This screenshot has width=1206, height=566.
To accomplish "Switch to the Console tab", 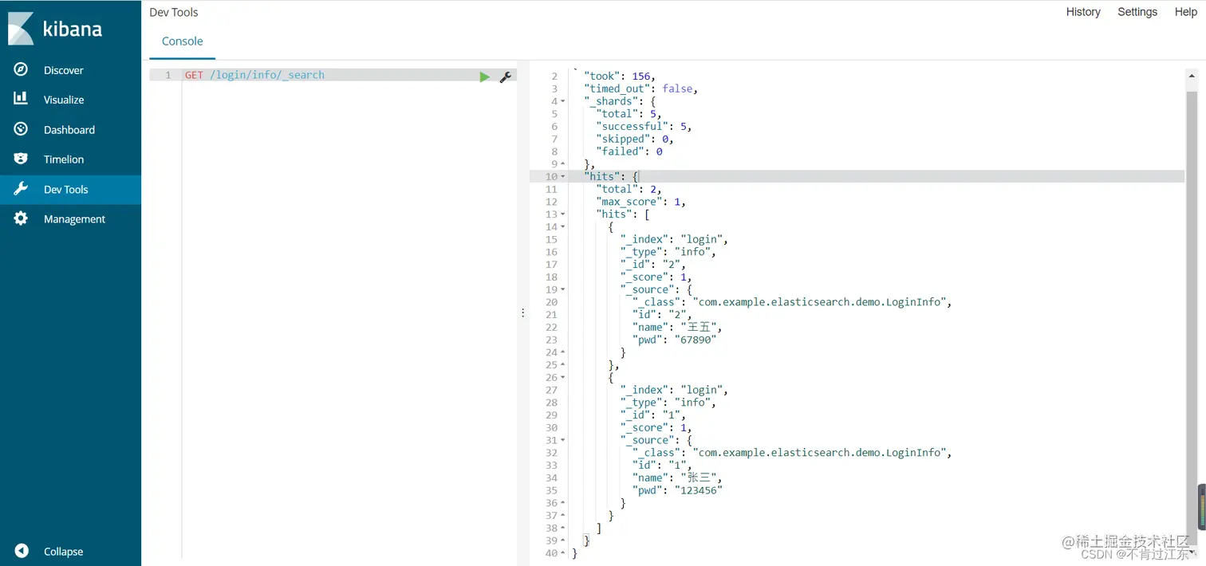I will click(183, 41).
